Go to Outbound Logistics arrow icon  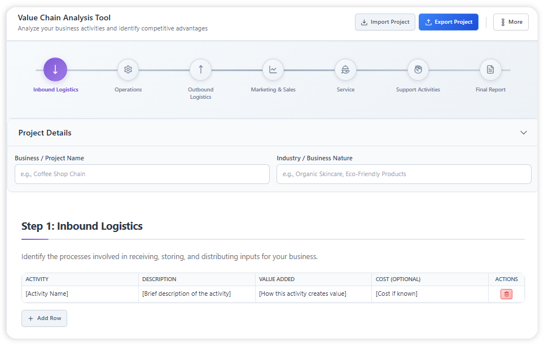200,70
